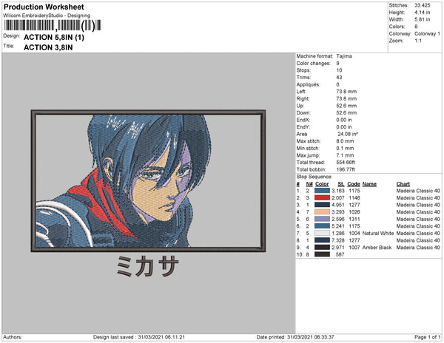The width and height of the screenshot is (444, 343).
Task: Click the Code column header
Action: pyautogui.click(x=354, y=184)
